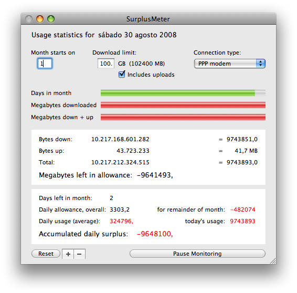Click the Accumulated daily surplus value
This screenshot has width=297, height=293.
(x=155, y=234)
